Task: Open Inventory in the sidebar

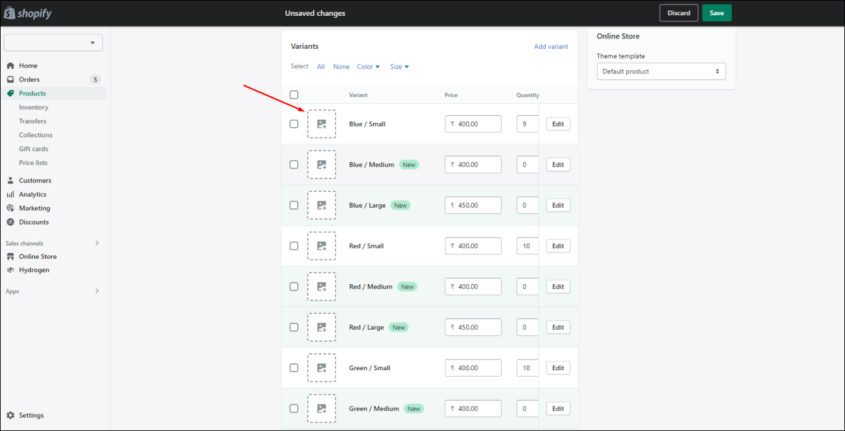Action: click(34, 108)
